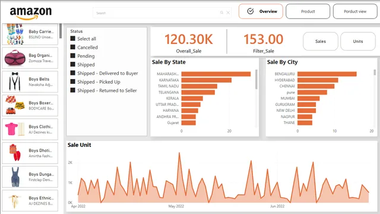
Task: Click the NEW DELHI bar
Action: (306, 111)
